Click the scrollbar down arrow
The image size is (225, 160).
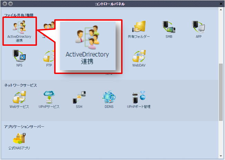(221, 156)
